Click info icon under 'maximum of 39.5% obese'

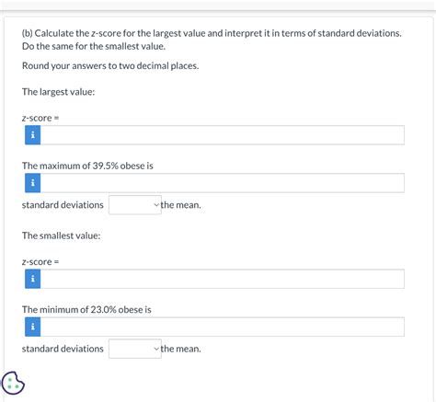click(32, 183)
